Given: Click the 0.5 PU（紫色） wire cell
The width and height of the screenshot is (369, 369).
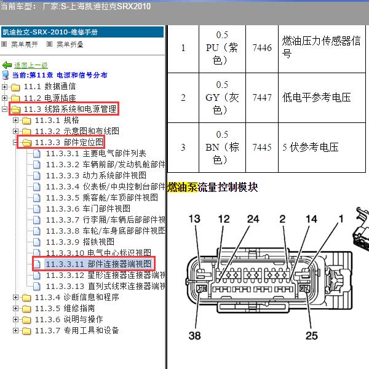Looking at the screenshot, I should [x=222, y=48].
